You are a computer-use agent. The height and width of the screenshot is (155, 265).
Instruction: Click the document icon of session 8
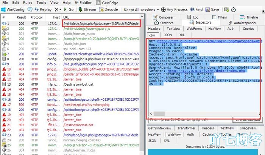[x=4, y=59]
